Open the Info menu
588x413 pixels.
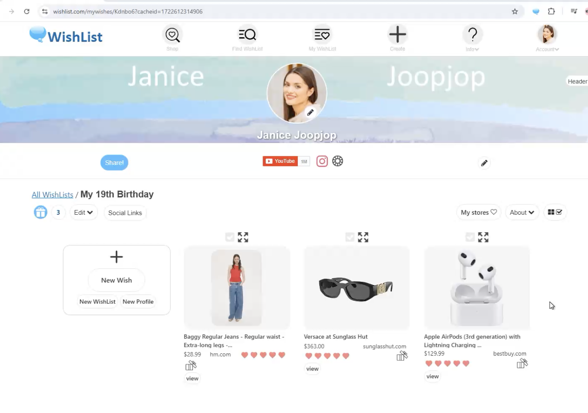pyautogui.click(x=472, y=38)
